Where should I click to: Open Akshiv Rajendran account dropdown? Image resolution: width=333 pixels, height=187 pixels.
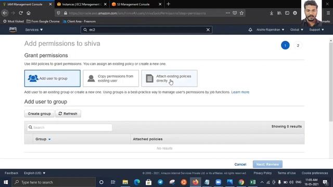pos(270,30)
